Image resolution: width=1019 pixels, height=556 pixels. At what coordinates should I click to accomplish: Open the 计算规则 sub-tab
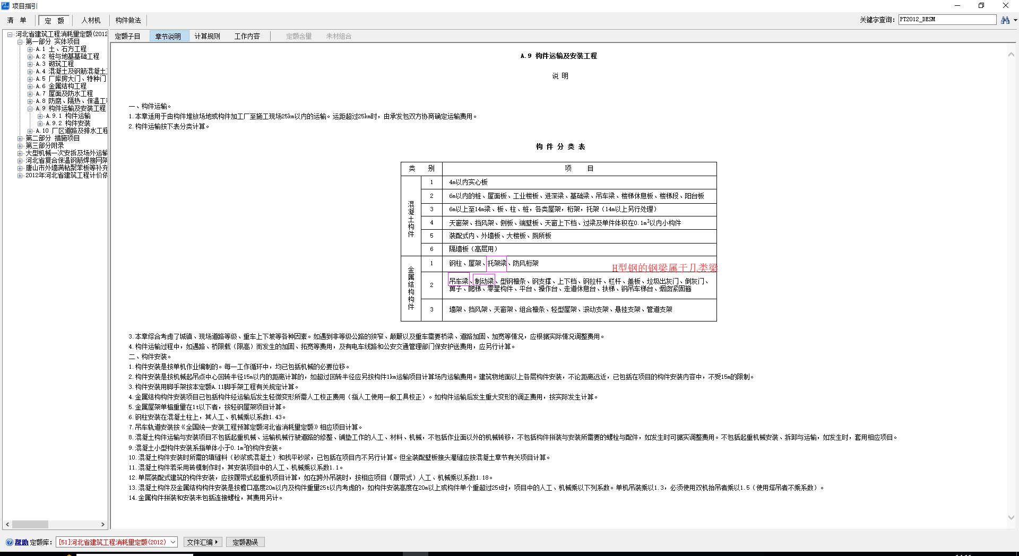(x=208, y=37)
